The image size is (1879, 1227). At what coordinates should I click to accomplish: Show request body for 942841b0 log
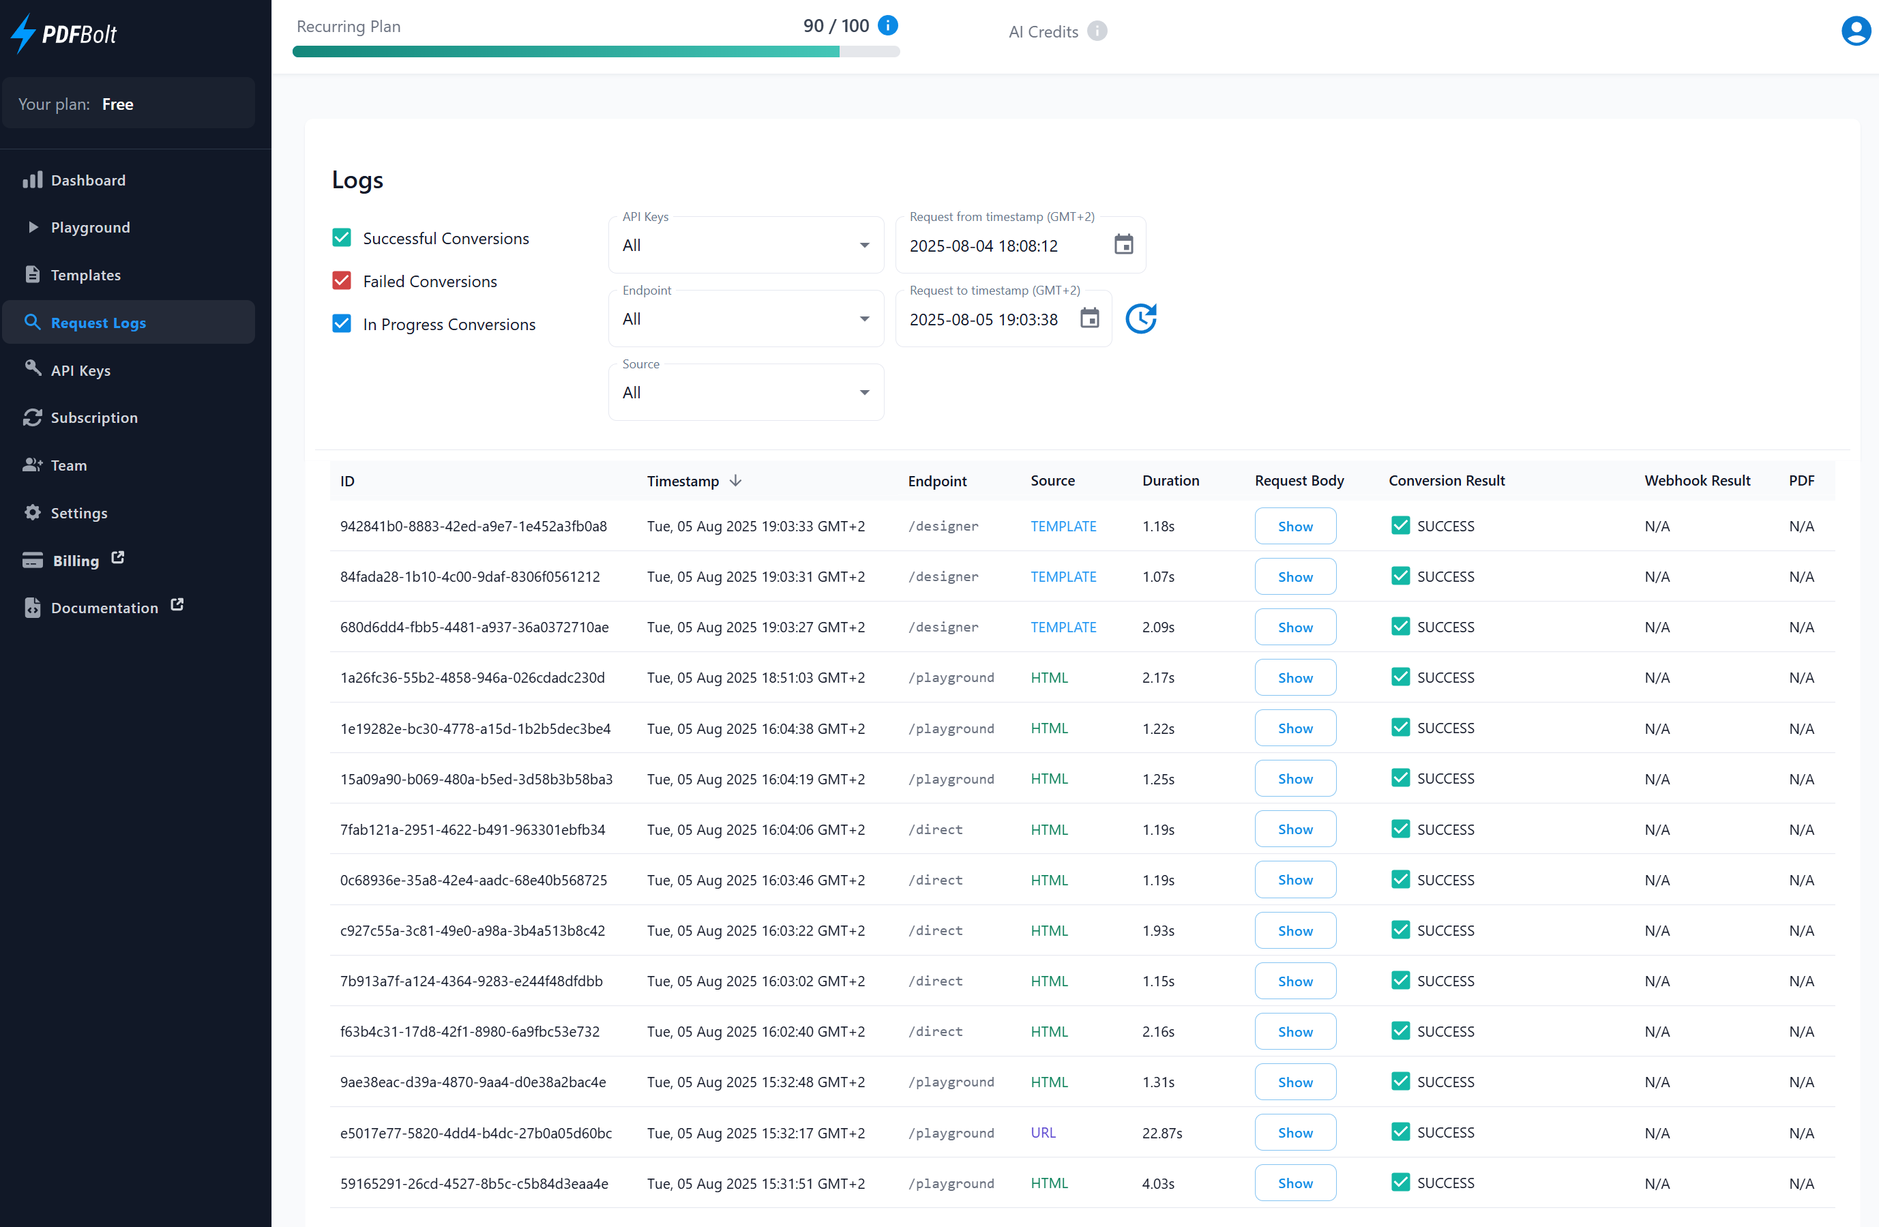tap(1294, 527)
